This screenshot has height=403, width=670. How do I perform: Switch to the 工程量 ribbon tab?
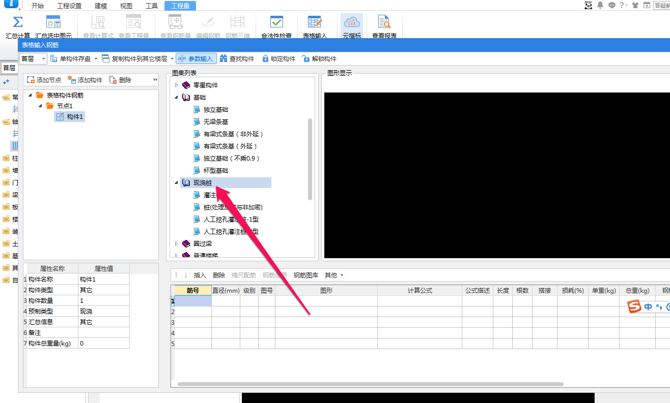pyautogui.click(x=180, y=6)
